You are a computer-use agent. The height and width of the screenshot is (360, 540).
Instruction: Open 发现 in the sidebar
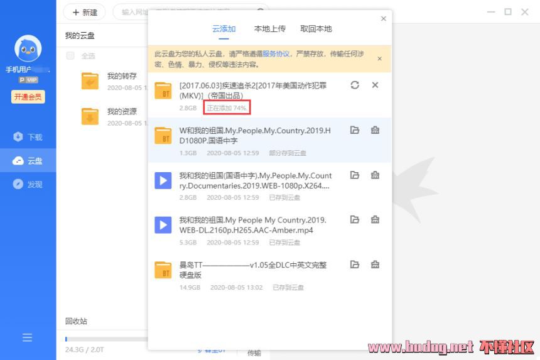[28, 184]
